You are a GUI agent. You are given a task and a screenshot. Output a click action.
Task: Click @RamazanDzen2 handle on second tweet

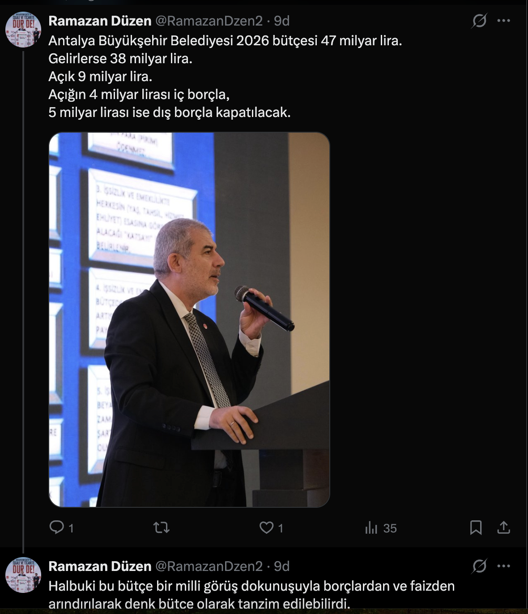pyautogui.click(x=209, y=566)
